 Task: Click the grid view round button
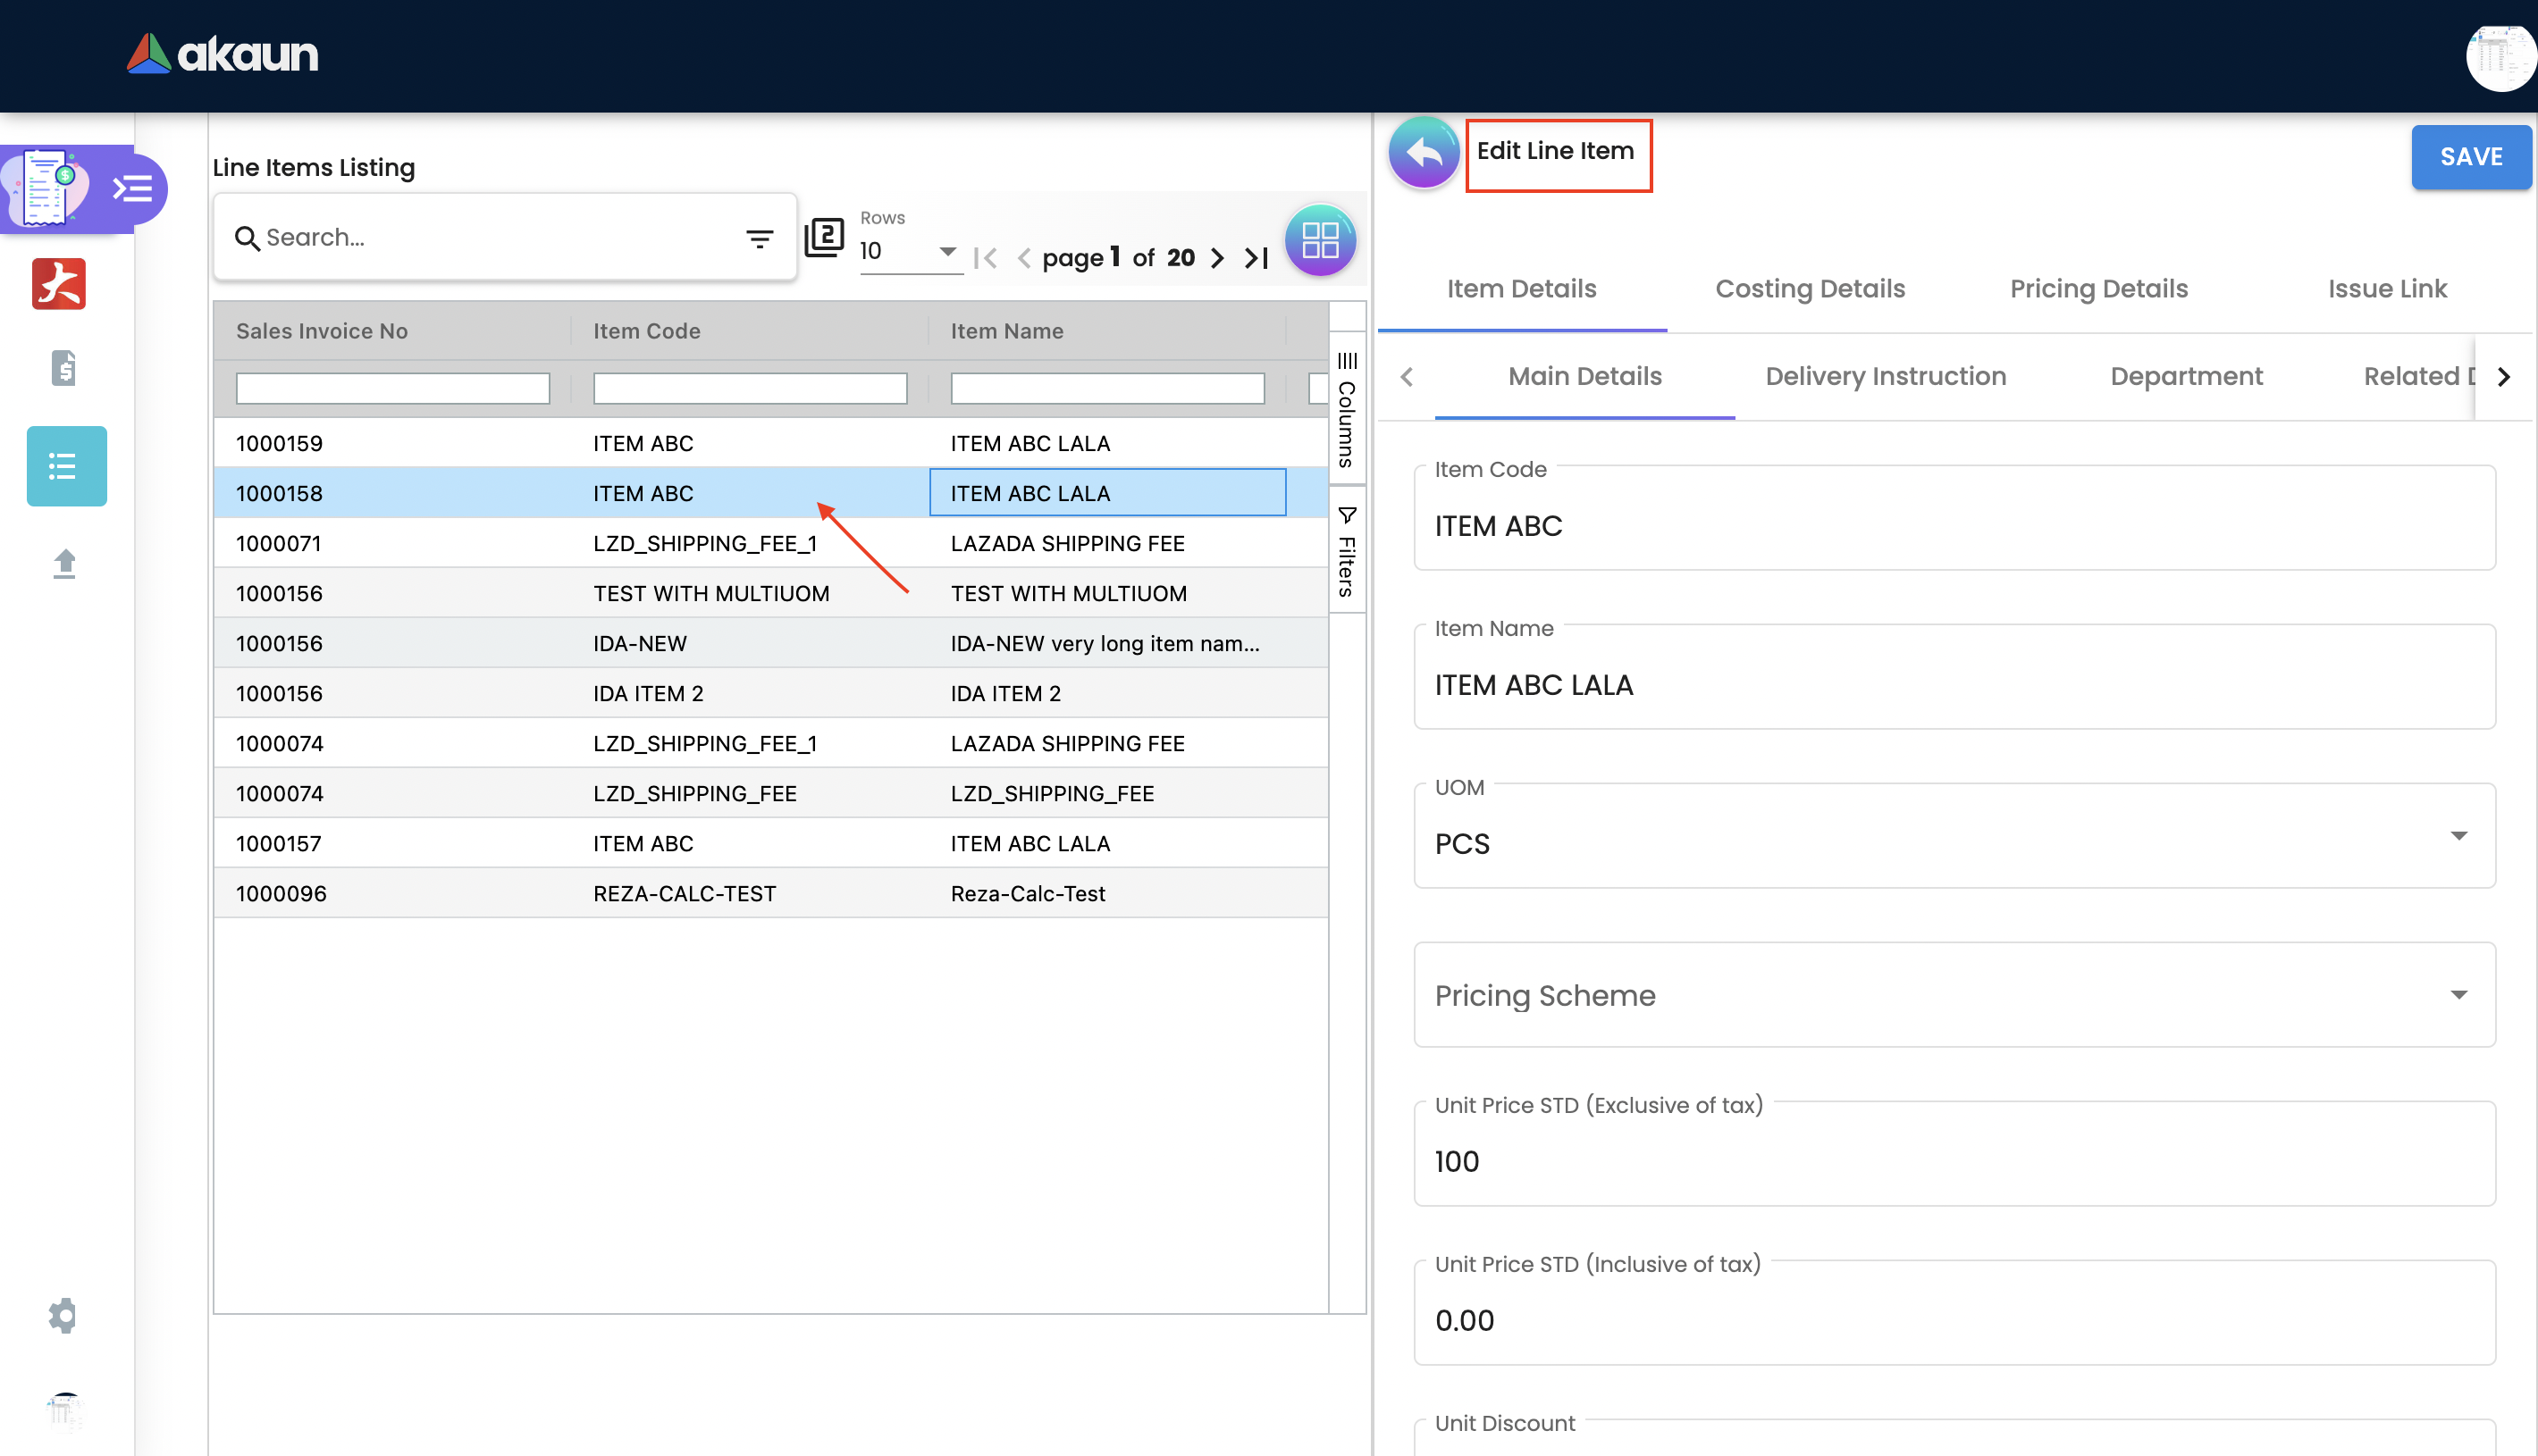[x=1320, y=240]
